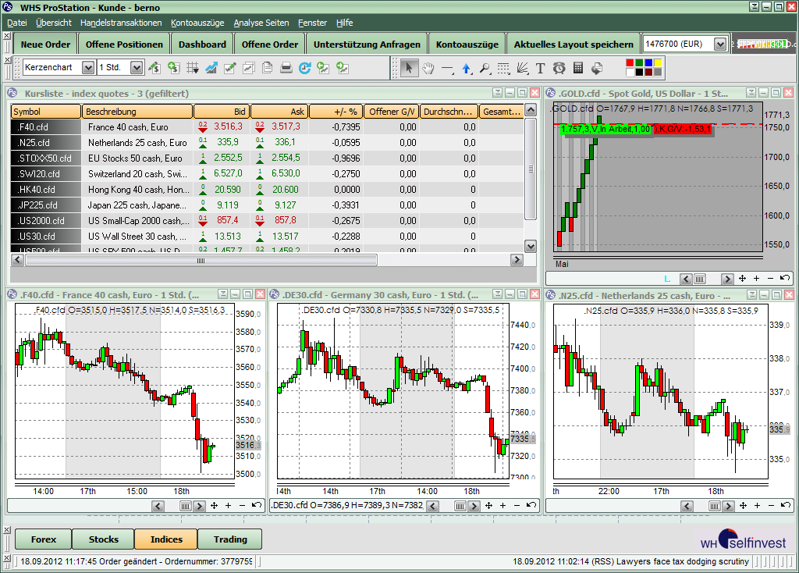
Task: Click the blue refresh icon in toolbar
Action: tap(305, 68)
